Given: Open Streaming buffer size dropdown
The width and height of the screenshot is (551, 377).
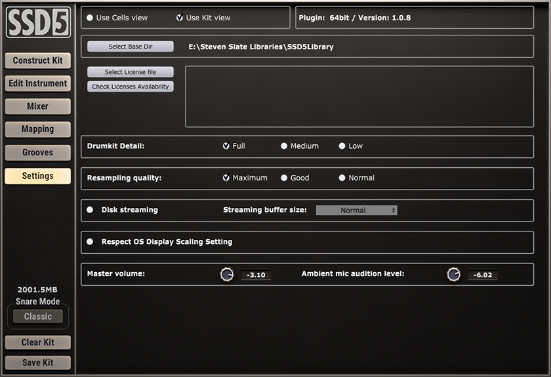Looking at the screenshot, I should [356, 210].
